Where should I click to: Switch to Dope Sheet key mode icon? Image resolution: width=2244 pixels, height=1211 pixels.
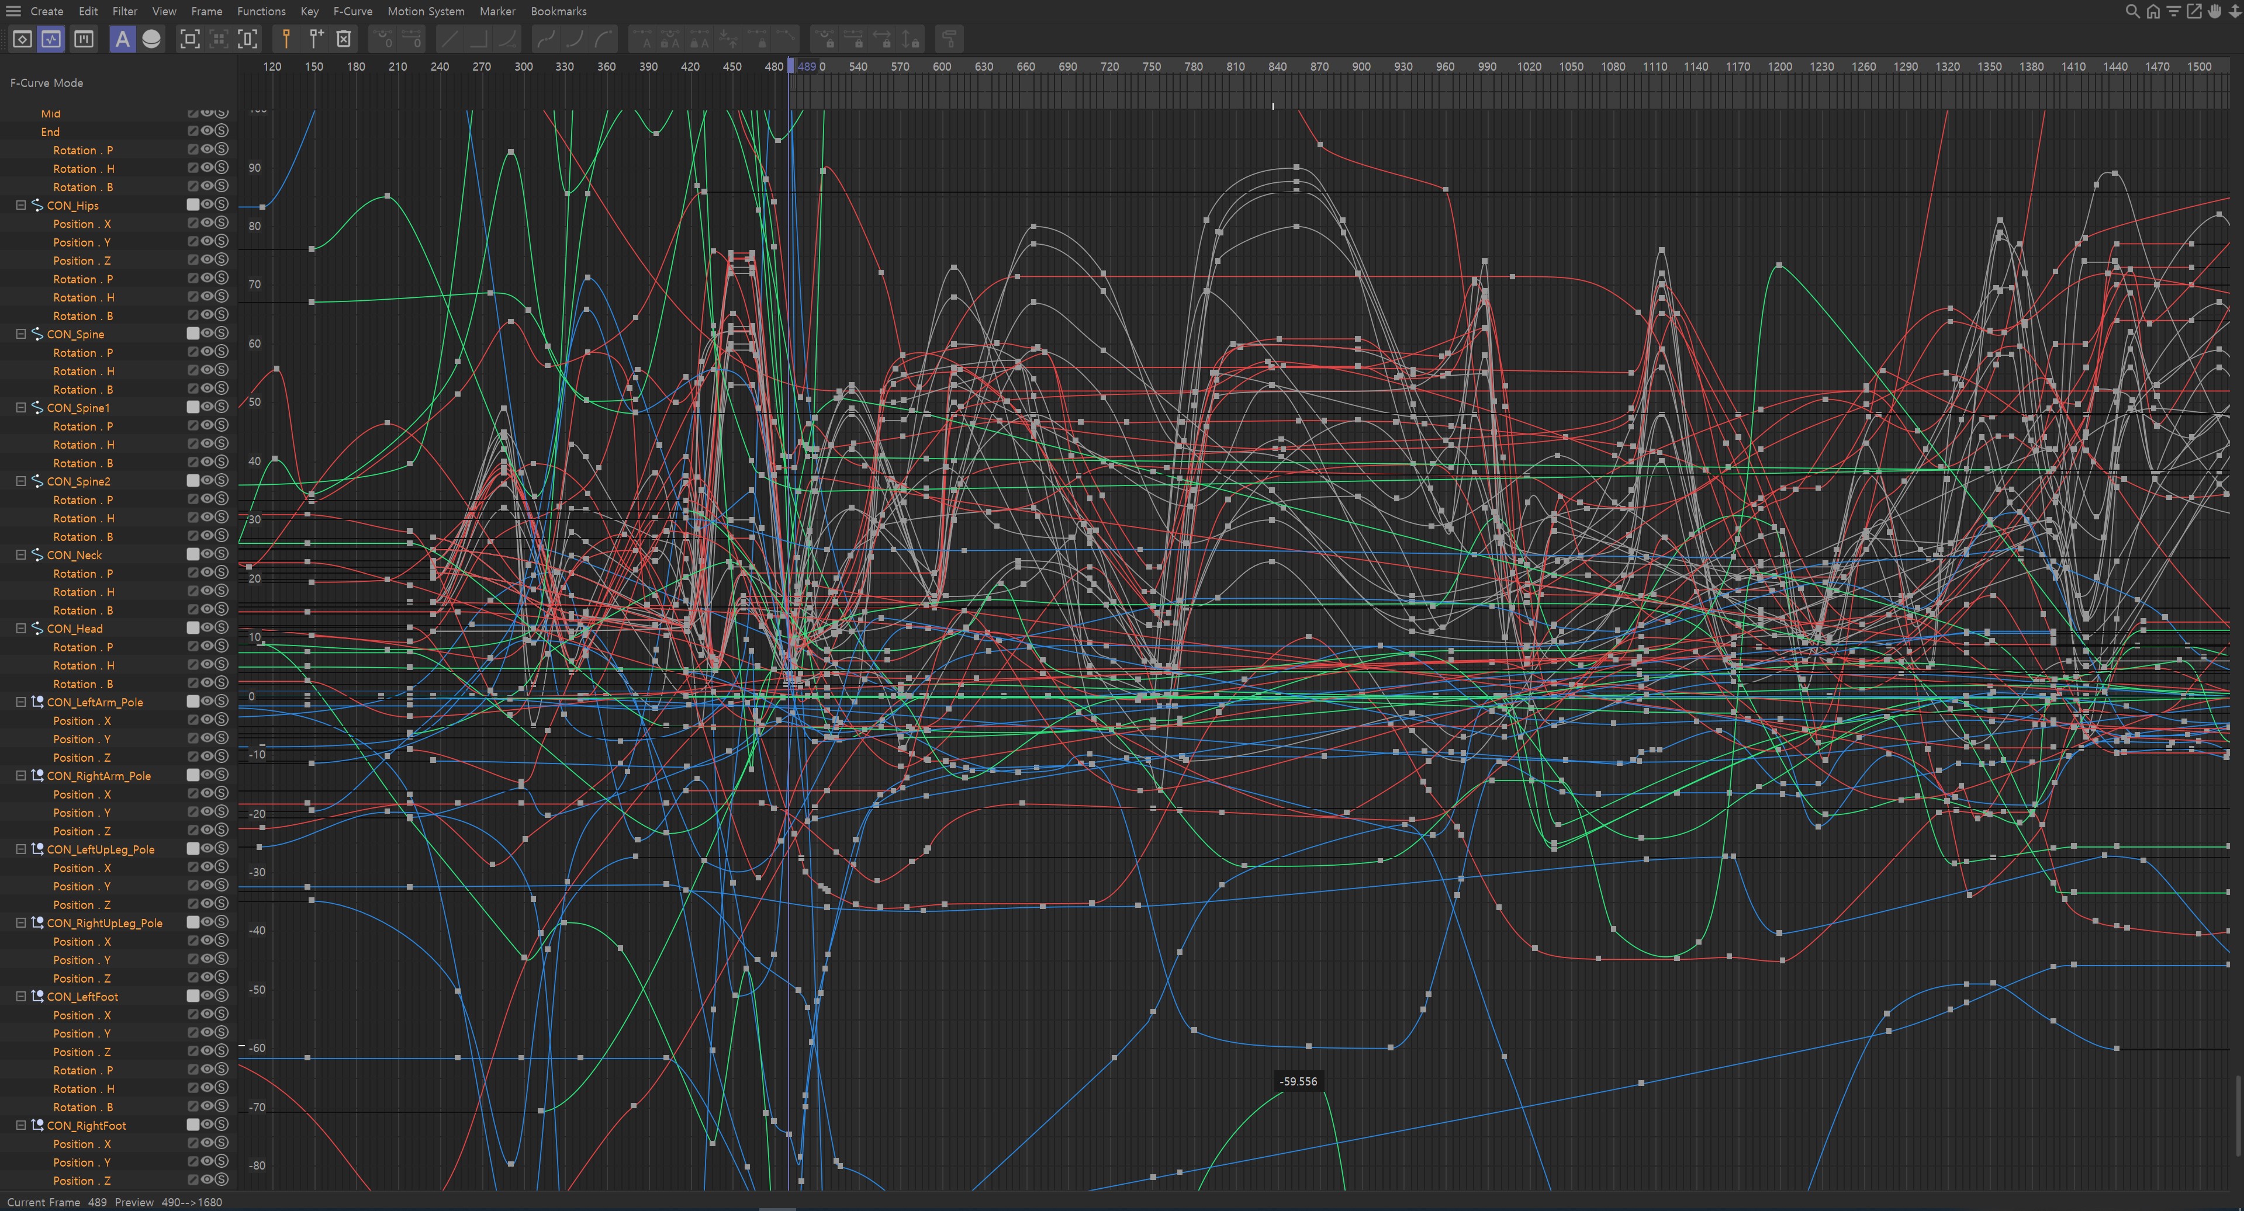point(23,39)
